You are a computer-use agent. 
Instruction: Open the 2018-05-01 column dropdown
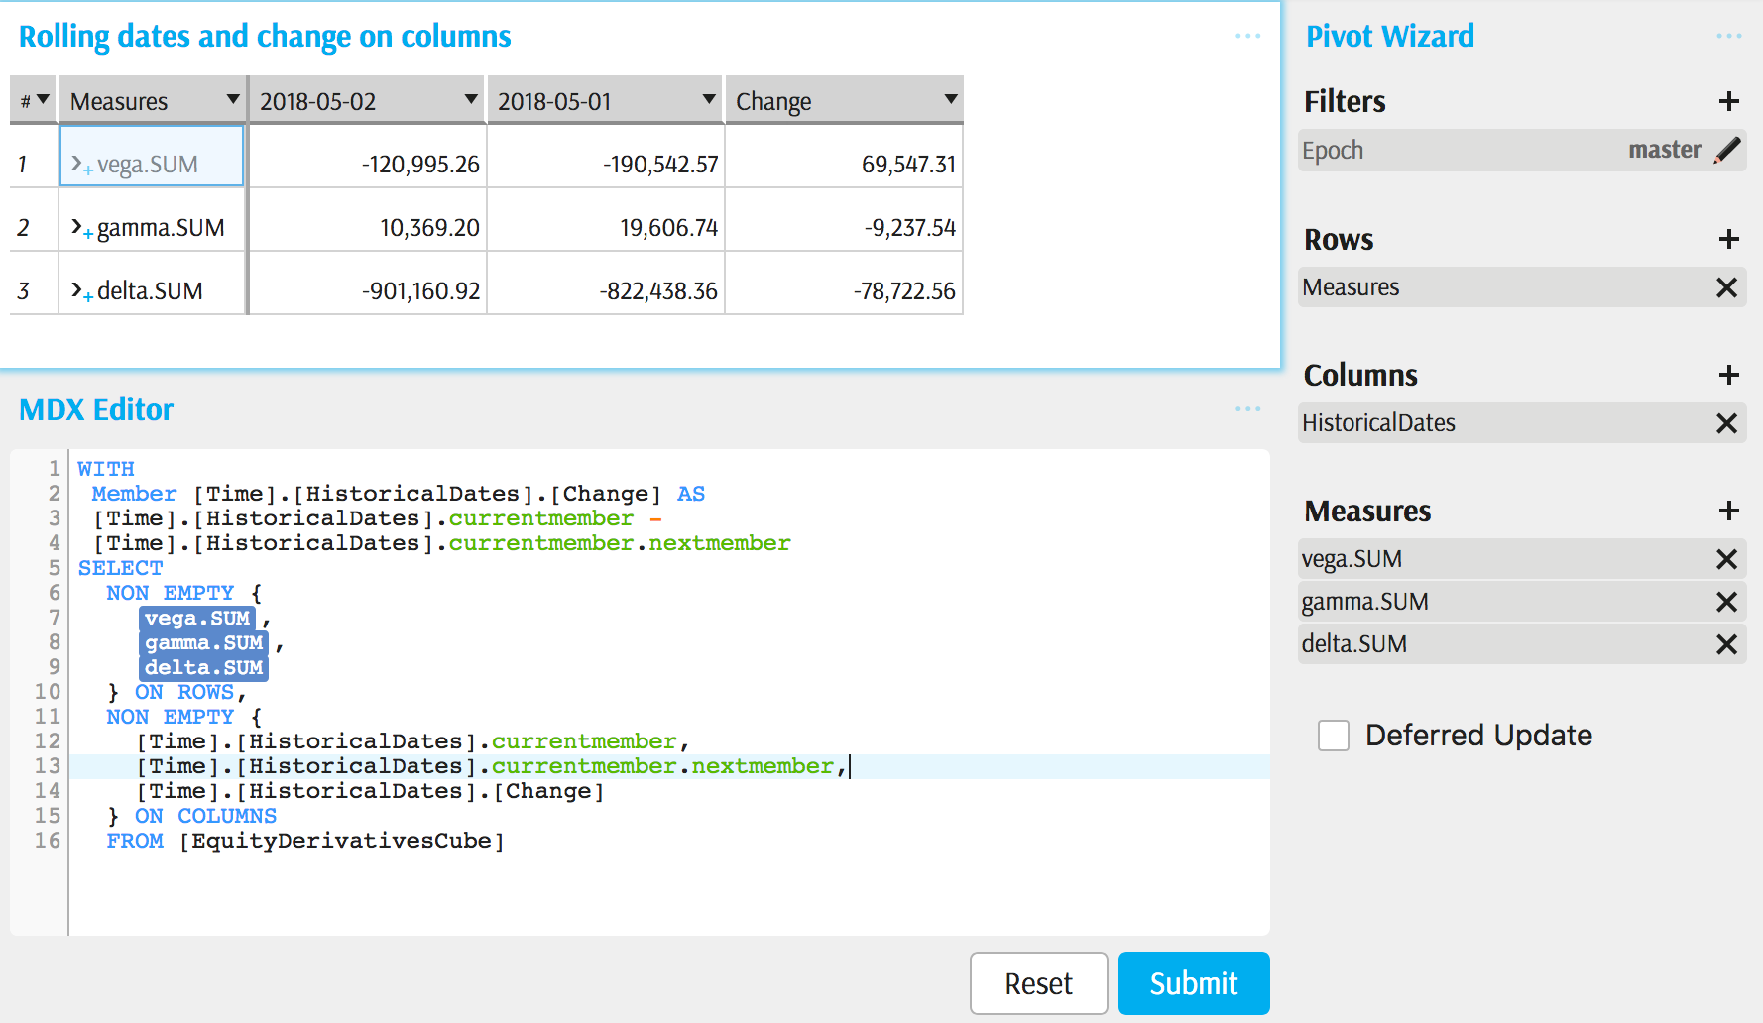[709, 99]
